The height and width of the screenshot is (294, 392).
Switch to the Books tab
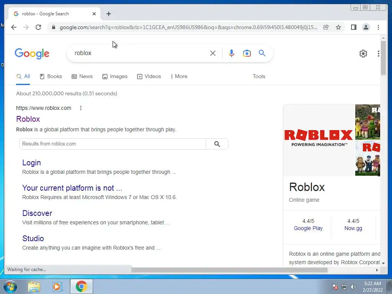pos(51,77)
